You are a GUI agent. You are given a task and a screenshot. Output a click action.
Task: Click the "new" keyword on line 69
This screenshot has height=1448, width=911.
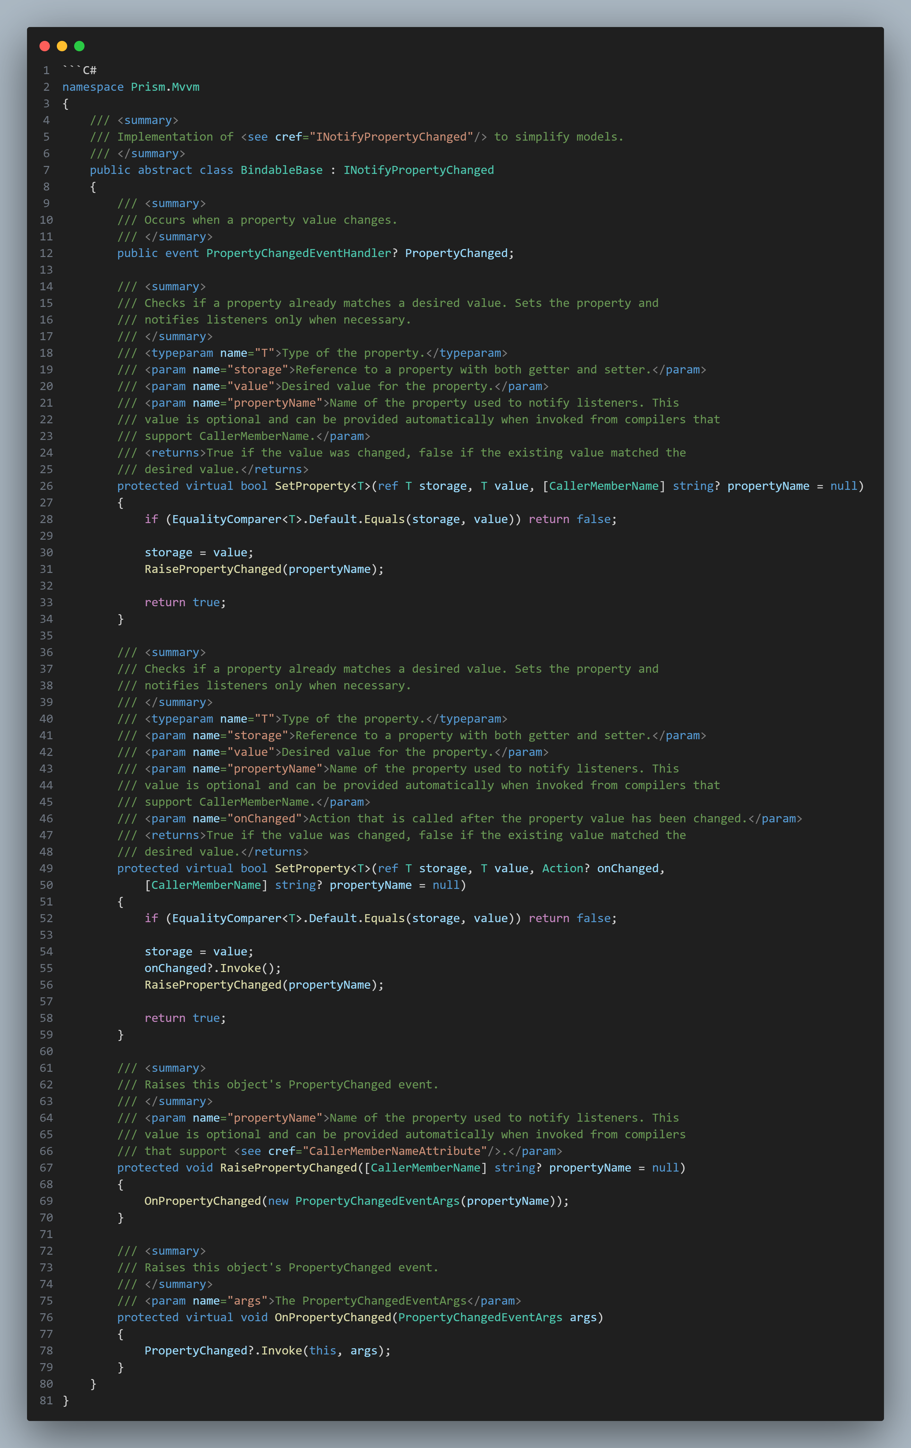[278, 1201]
